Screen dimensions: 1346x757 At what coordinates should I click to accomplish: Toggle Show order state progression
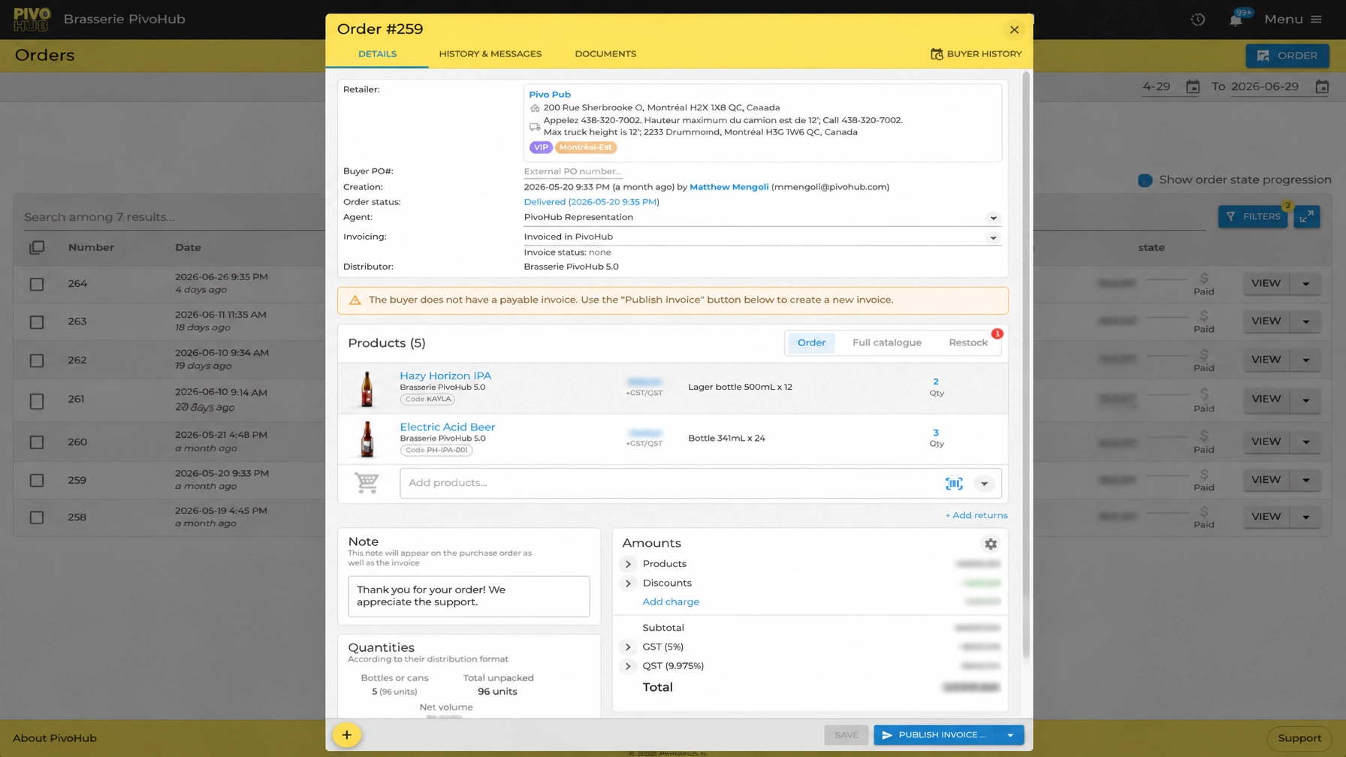point(1145,180)
